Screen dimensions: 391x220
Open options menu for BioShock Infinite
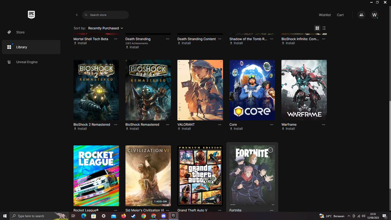point(323,39)
